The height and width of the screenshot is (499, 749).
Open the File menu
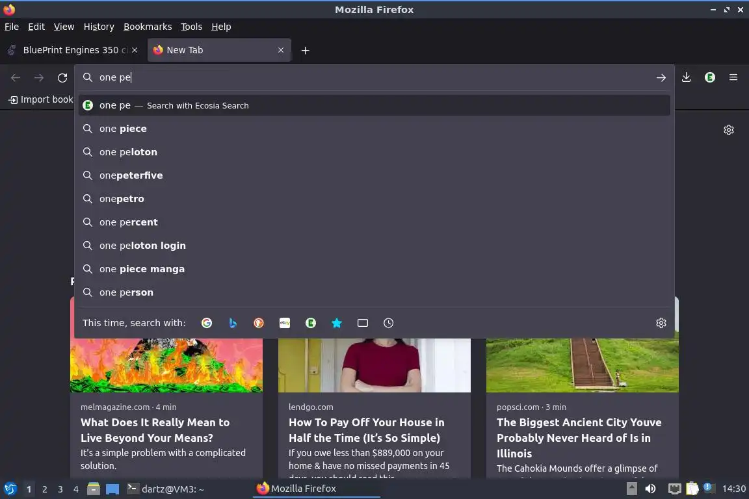(12, 27)
